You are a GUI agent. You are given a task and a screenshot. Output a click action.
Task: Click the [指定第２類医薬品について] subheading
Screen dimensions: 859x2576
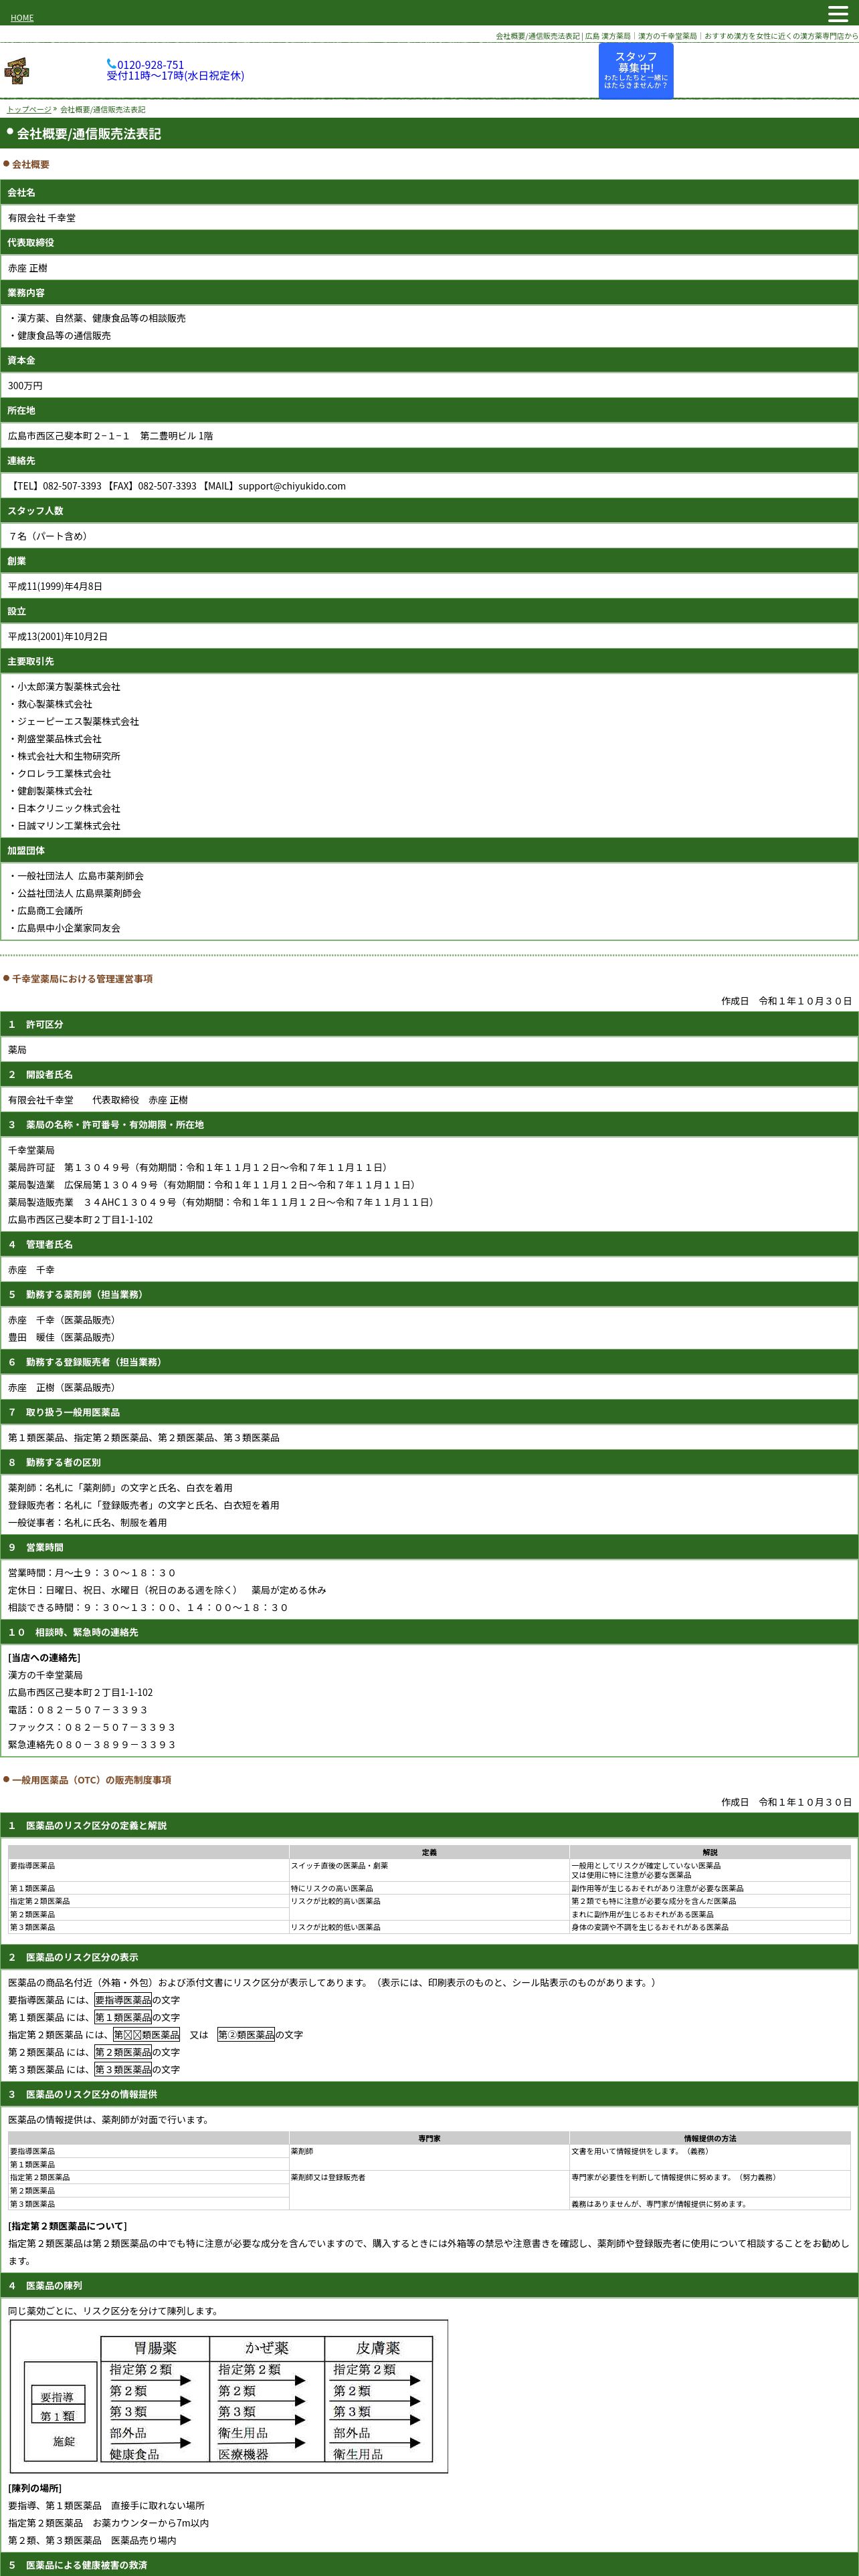[67, 2226]
